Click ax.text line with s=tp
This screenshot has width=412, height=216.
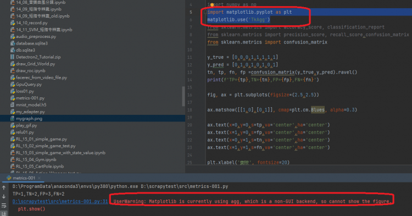269,125
